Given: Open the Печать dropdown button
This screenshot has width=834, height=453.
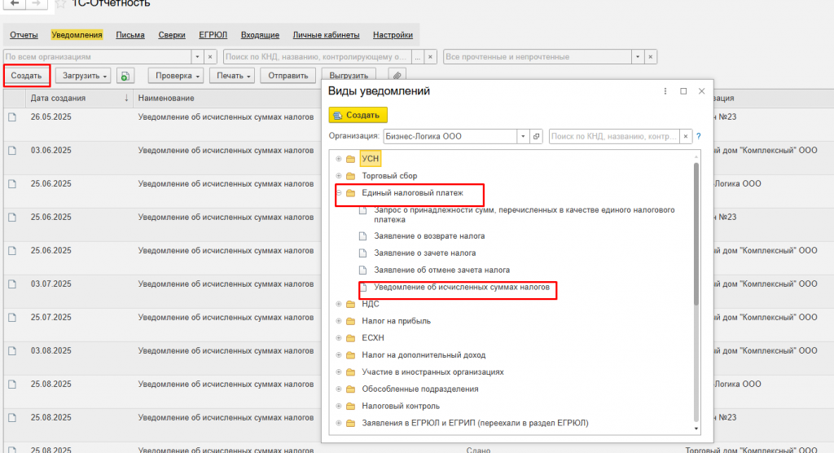Looking at the screenshot, I should pos(232,76).
